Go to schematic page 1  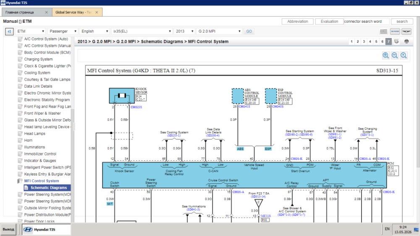click(352, 42)
